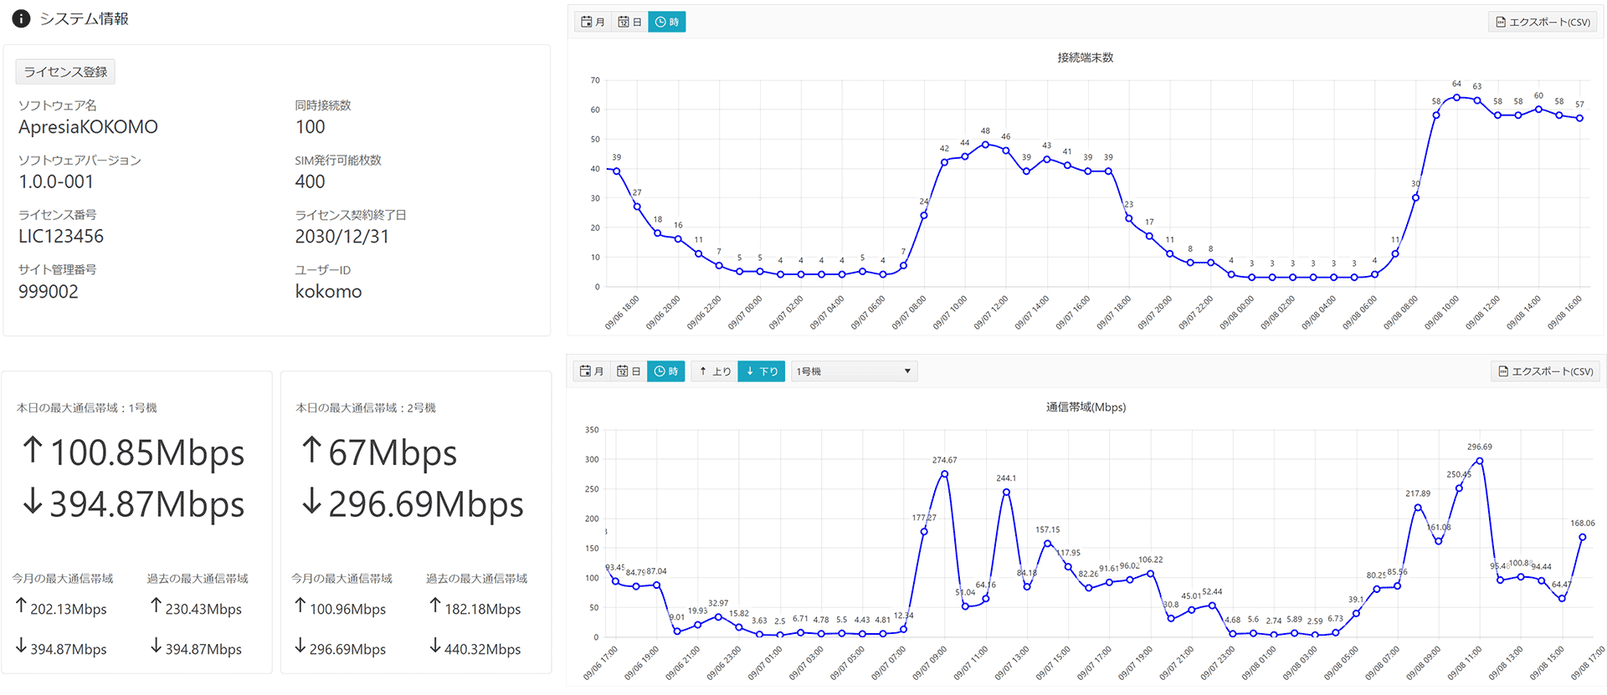Image resolution: width=1607 pixels, height=695 pixels.
Task: Click the 本日の最大通信帯域：2号機 heading
Action: 366,408
